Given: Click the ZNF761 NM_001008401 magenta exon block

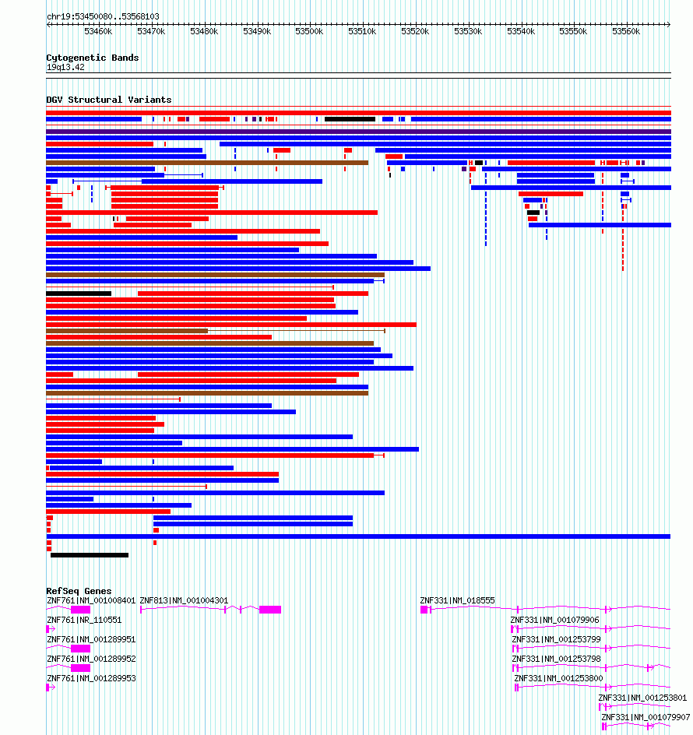Looking at the screenshot, I should [x=81, y=610].
